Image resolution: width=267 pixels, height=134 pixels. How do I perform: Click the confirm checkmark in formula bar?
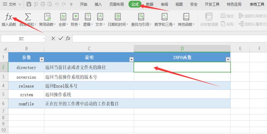61,38
